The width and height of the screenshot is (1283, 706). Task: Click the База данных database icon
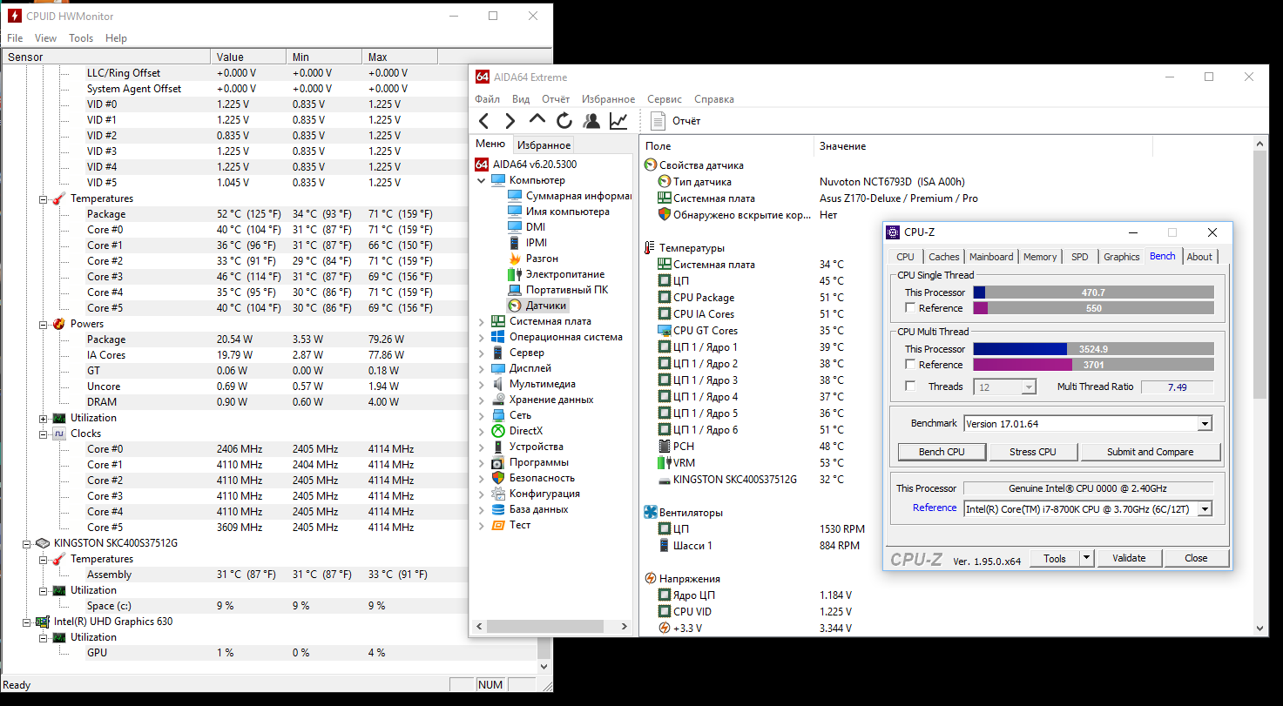click(x=498, y=509)
